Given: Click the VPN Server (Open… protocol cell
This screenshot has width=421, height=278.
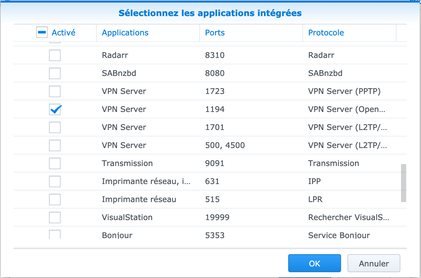Looking at the screenshot, I should [347, 109].
